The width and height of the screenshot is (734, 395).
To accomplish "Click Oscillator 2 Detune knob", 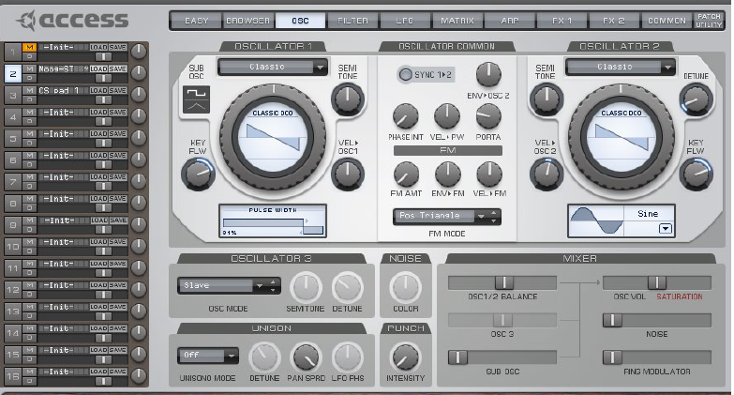I will click(697, 99).
